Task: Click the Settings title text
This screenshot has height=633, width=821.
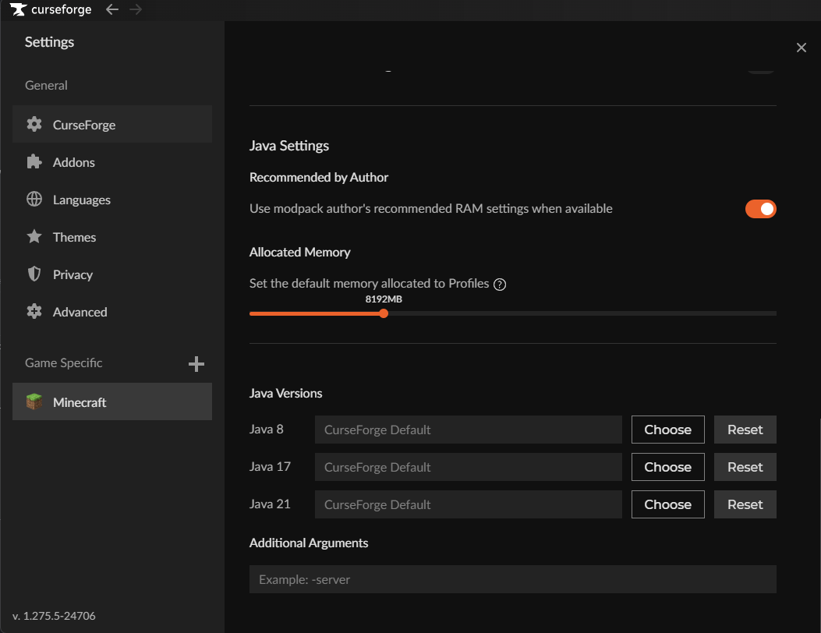Action: pyautogui.click(x=50, y=42)
